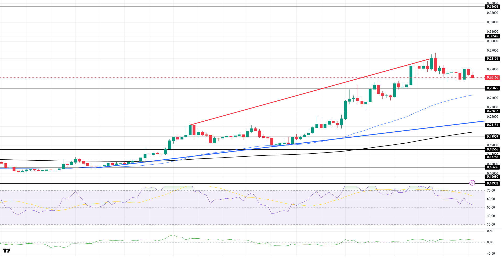
Task: Click the red ascending trendline
Action: click(310, 92)
